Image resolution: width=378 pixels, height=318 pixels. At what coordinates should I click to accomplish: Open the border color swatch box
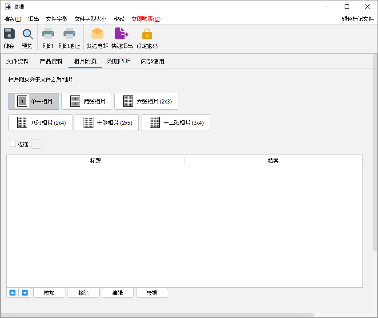coord(36,144)
